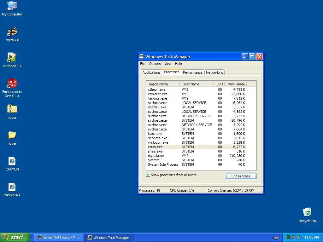Click the Commit Charge status entry

(233, 190)
